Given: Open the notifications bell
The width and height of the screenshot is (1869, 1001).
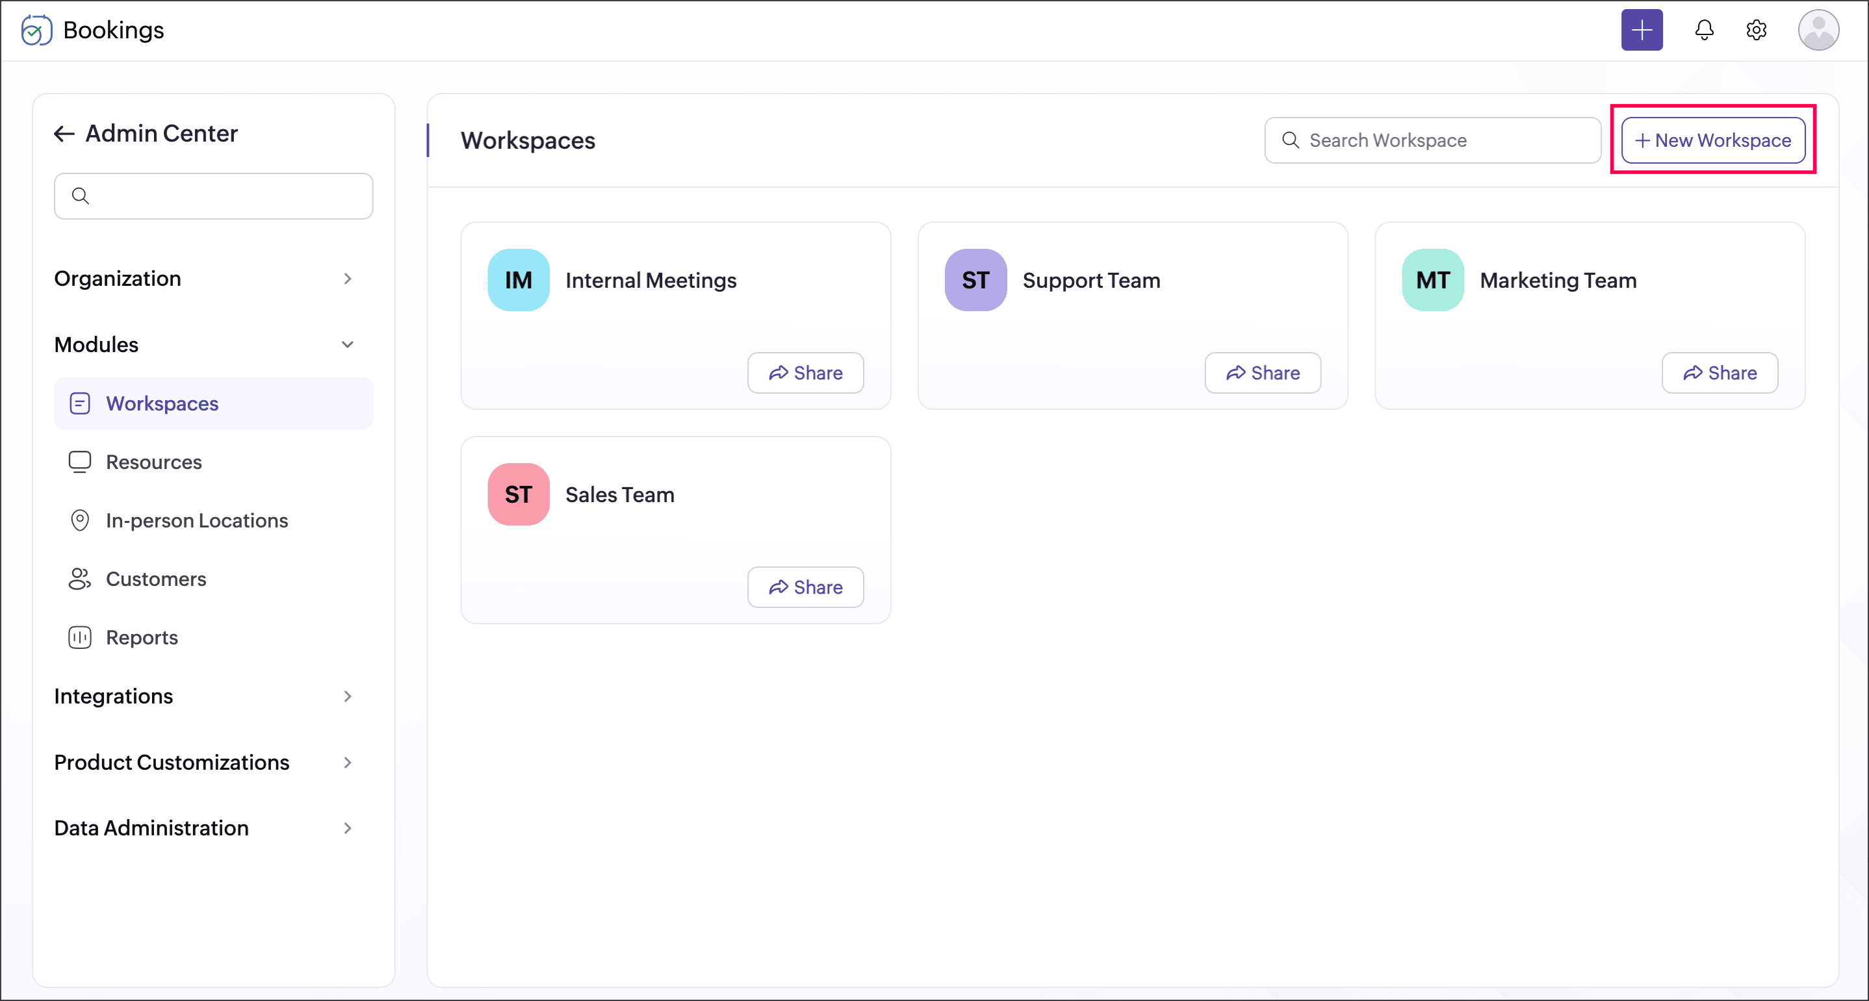Looking at the screenshot, I should coord(1703,30).
